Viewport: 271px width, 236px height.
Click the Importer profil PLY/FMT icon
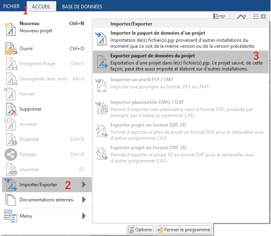tap(101, 86)
